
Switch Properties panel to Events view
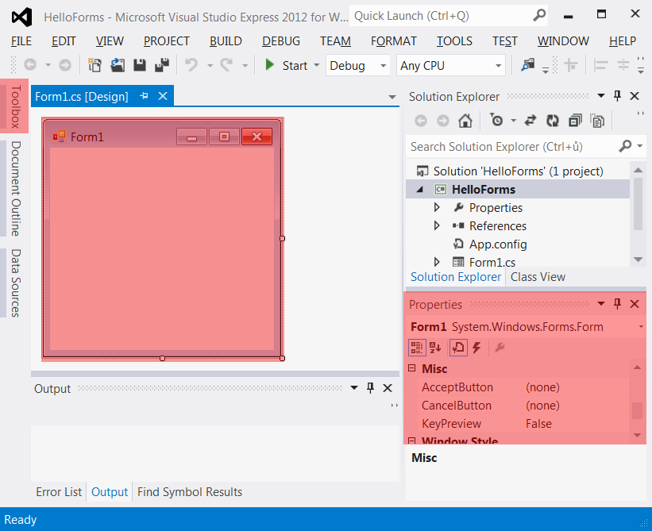477,347
